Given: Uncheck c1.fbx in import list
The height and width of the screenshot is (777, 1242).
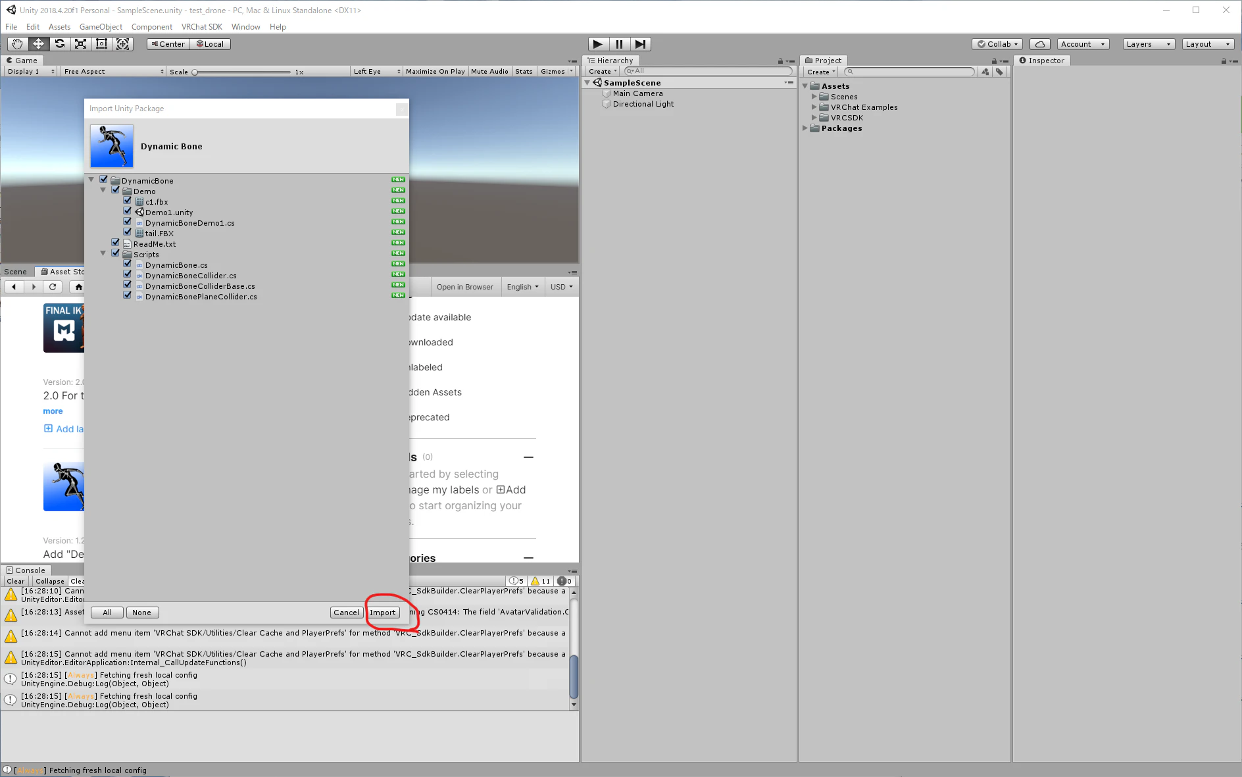Looking at the screenshot, I should click(x=128, y=201).
